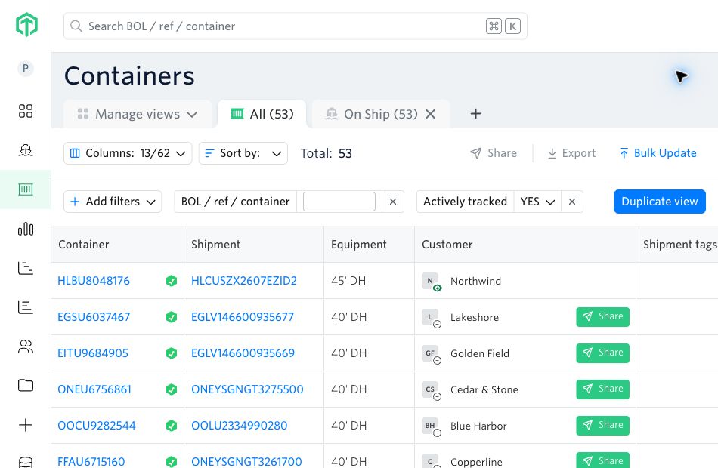Focus the Search BOL / ref / container box
This screenshot has height=468, width=718.
point(296,26)
